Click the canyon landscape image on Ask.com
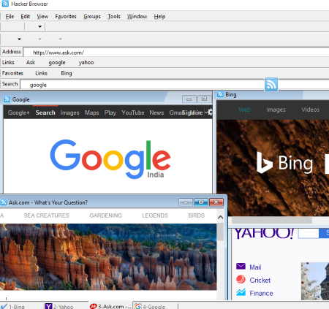Viewport: 329px width, 309px height. click(108, 256)
